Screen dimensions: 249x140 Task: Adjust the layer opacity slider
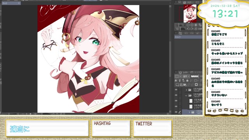195,76
